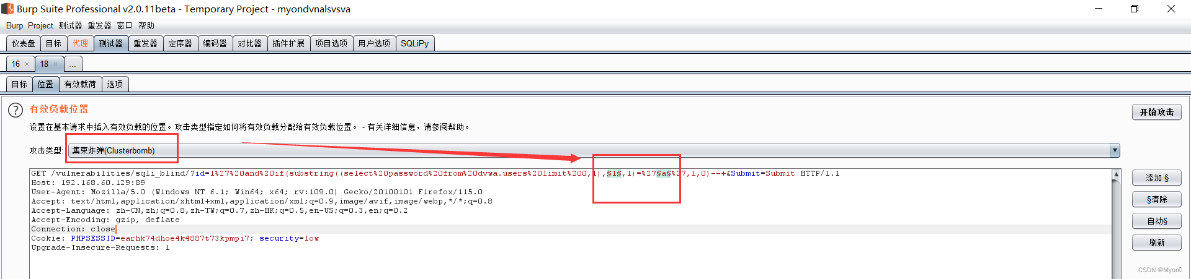Click the Upgrade-Insecure-Requests line

(100, 247)
